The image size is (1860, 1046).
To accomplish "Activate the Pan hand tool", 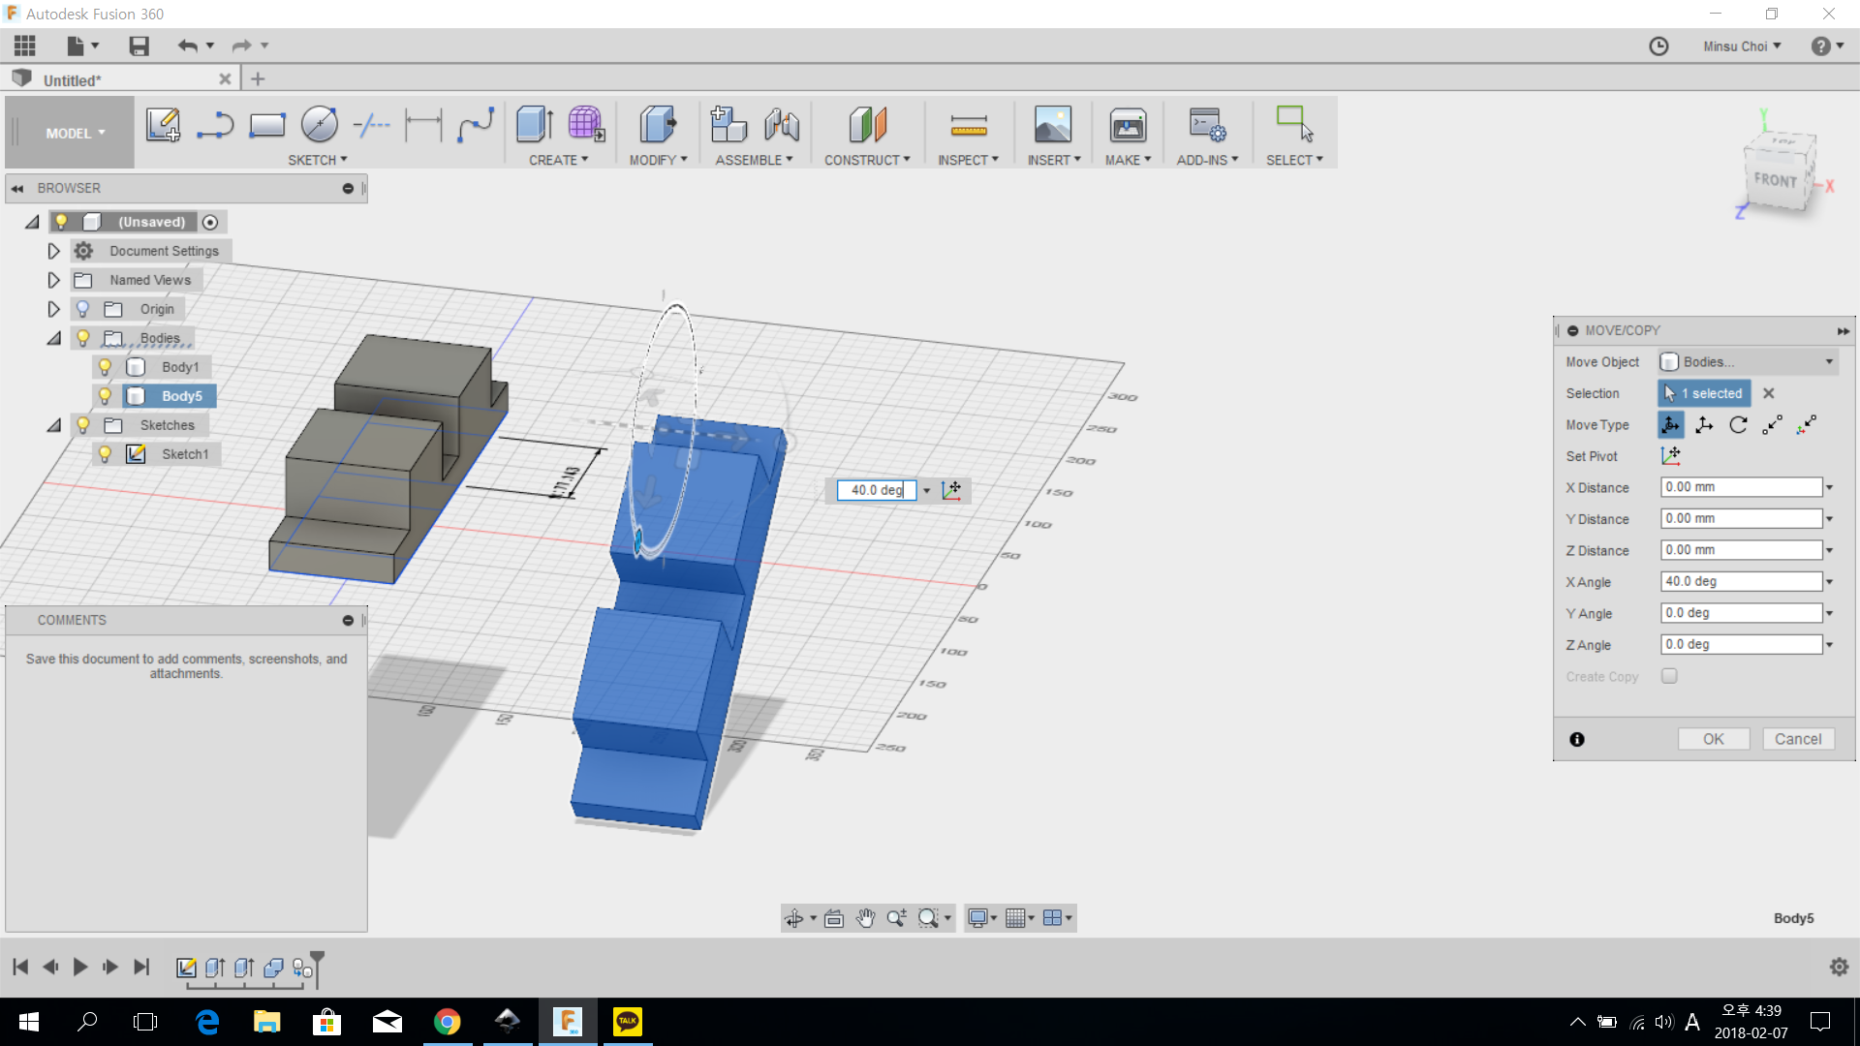I will tap(865, 918).
